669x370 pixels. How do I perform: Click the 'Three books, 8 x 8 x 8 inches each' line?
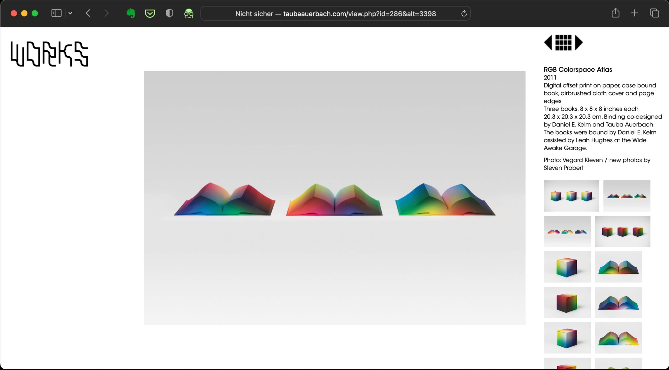591,109
